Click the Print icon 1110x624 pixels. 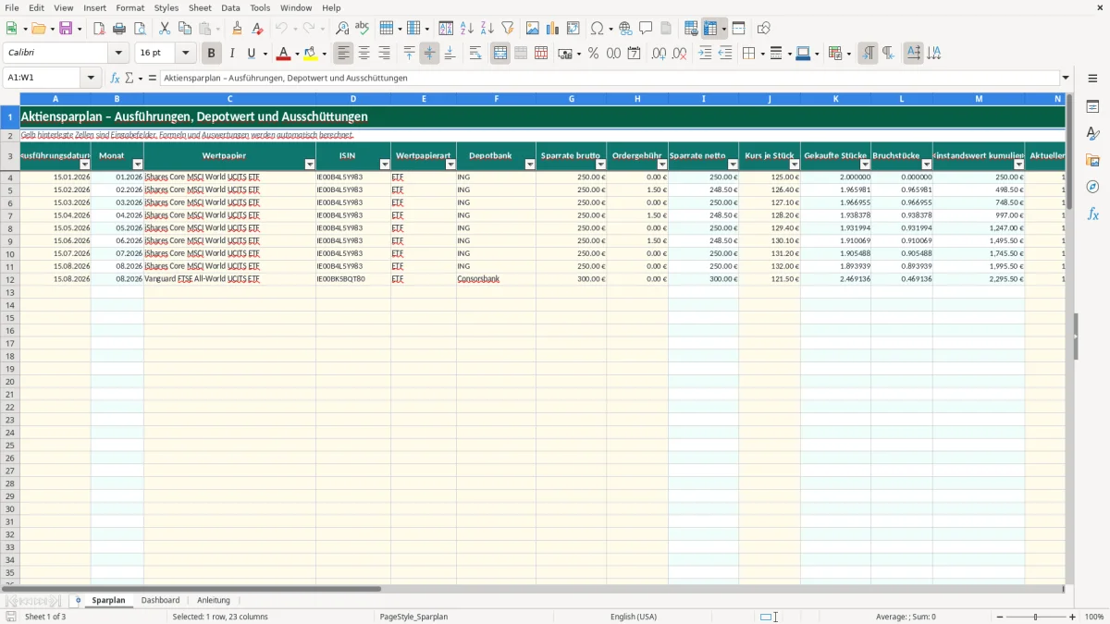[x=119, y=29]
